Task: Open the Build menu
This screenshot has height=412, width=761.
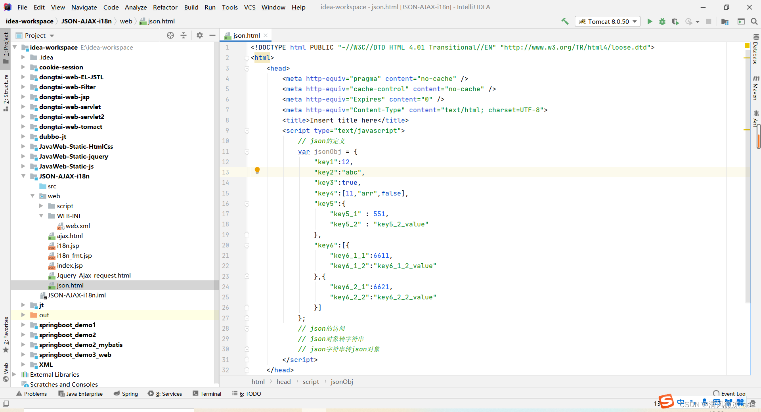Action: click(x=191, y=7)
